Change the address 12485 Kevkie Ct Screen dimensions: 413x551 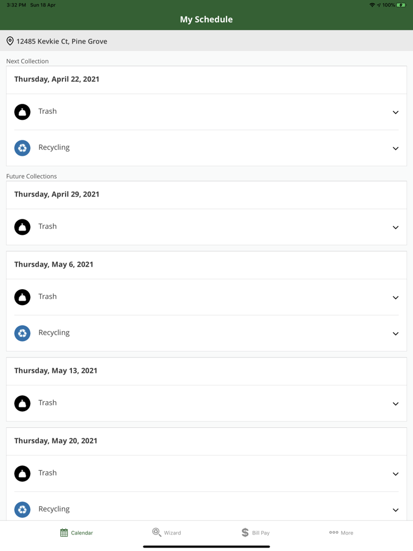pyautogui.click(x=62, y=41)
